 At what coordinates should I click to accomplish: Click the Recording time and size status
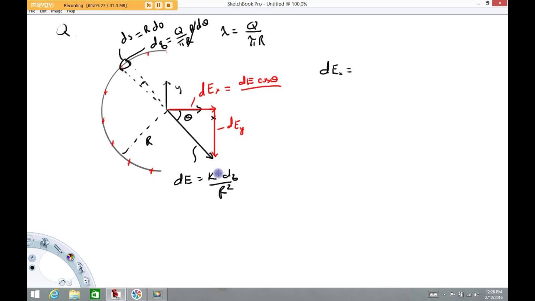[x=95, y=5]
